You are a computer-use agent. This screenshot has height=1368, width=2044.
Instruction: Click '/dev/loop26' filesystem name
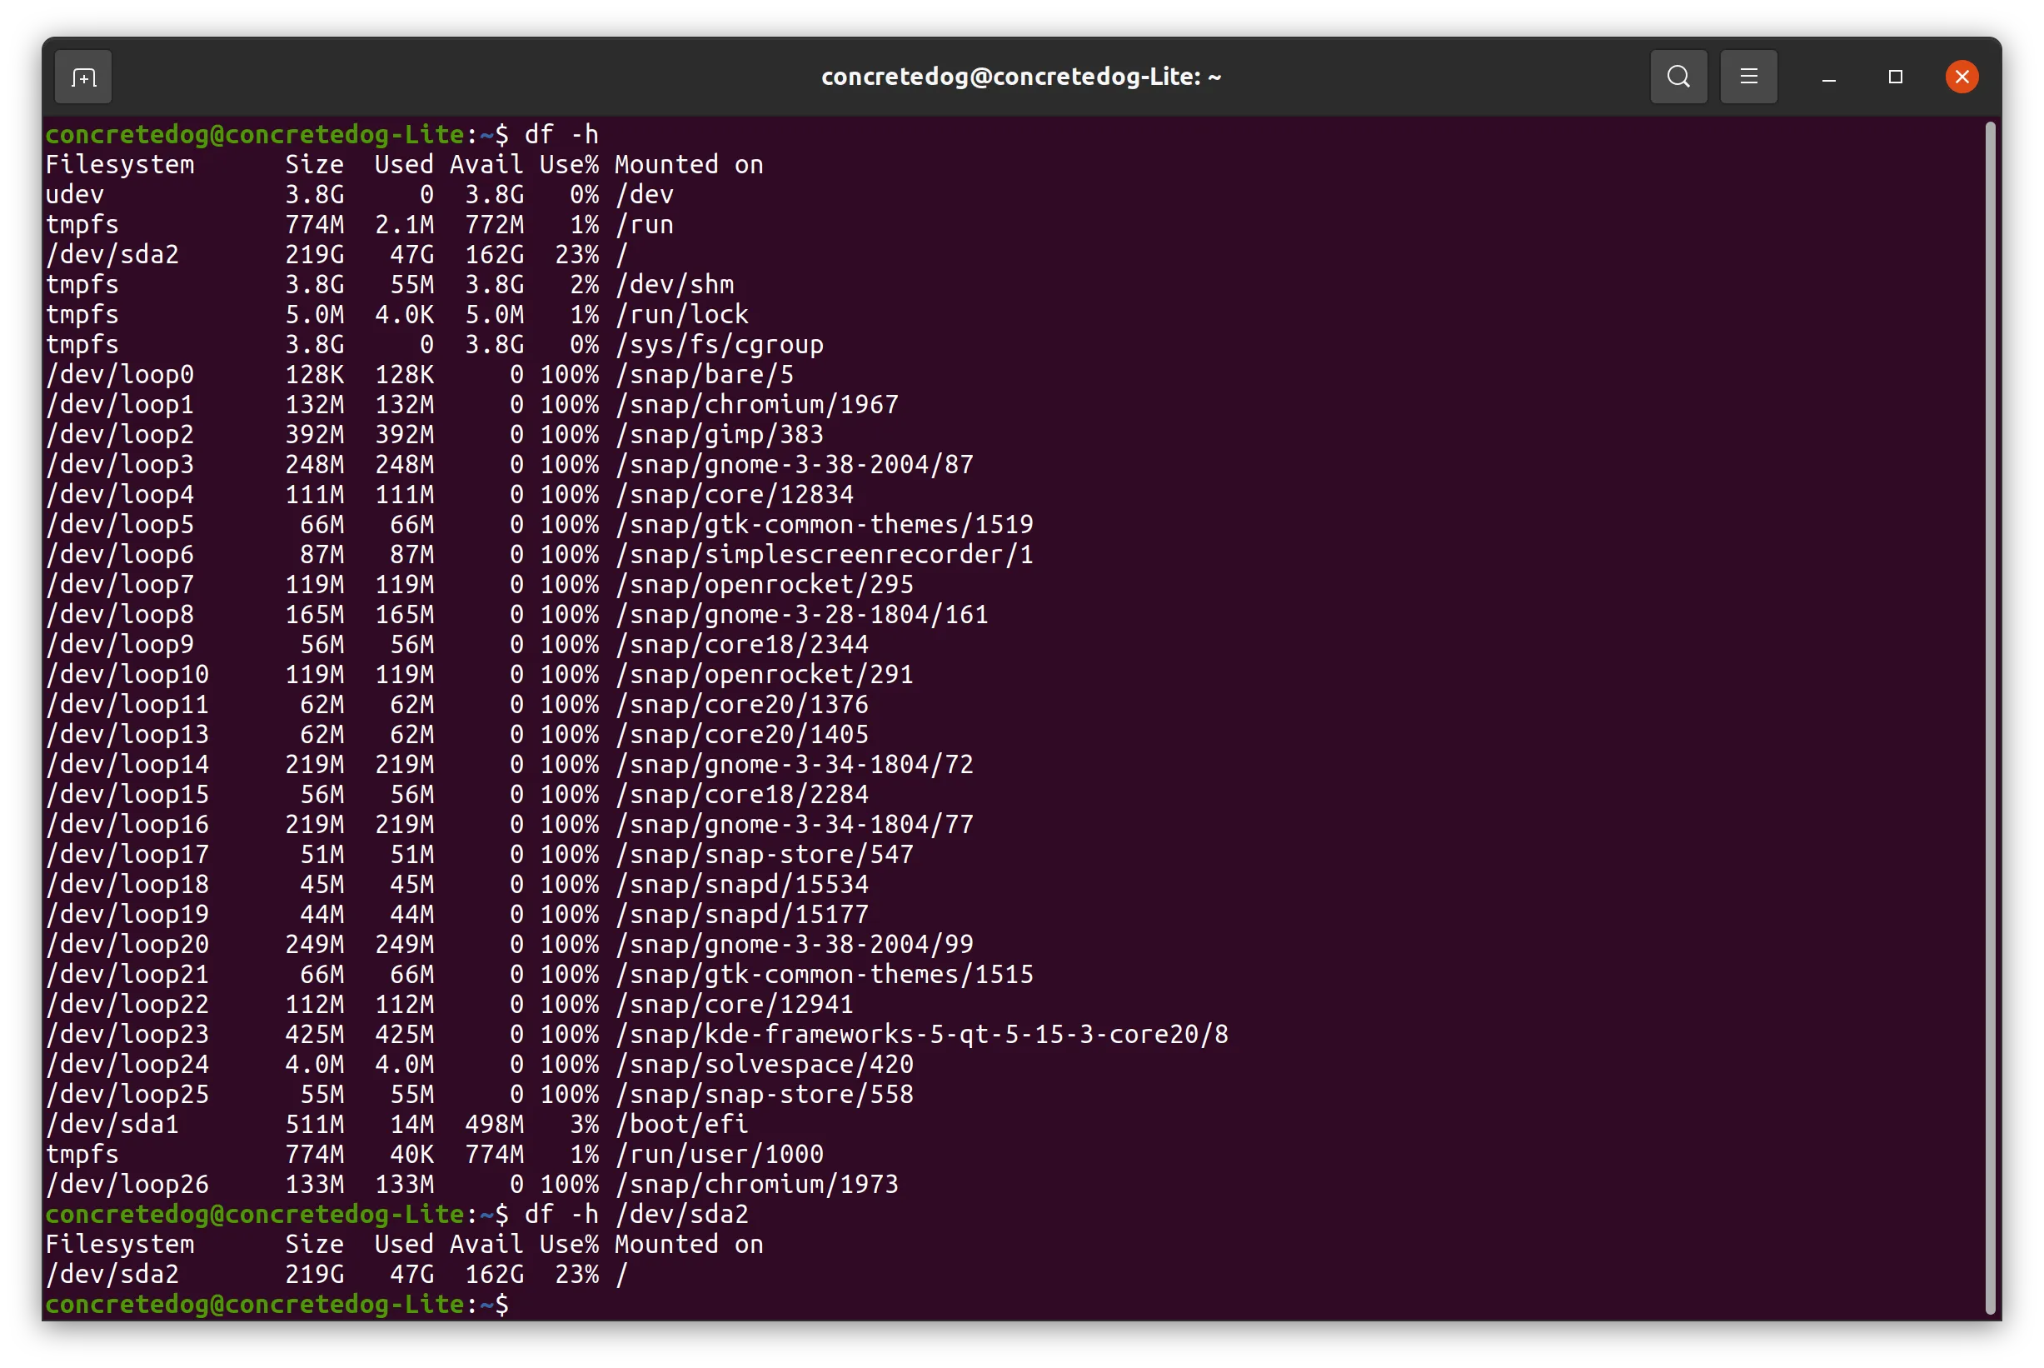tap(127, 1184)
